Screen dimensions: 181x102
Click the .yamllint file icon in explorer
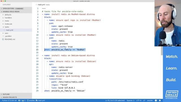tap(3, 36)
